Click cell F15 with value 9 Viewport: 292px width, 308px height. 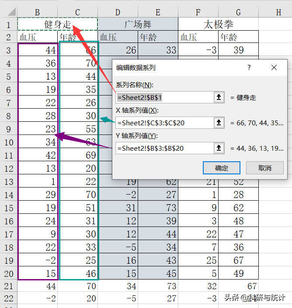point(198,208)
